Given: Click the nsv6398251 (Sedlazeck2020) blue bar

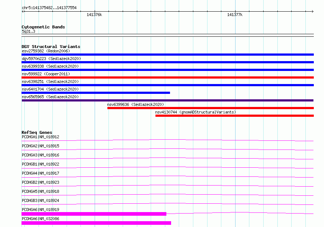Looking at the screenshot, I should (x=167, y=85).
